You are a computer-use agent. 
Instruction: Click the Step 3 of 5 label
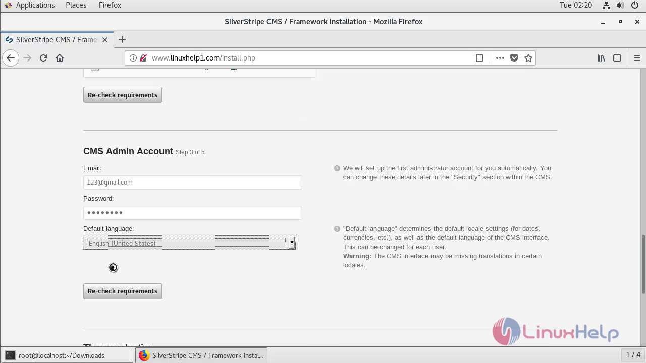coord(190,152)
